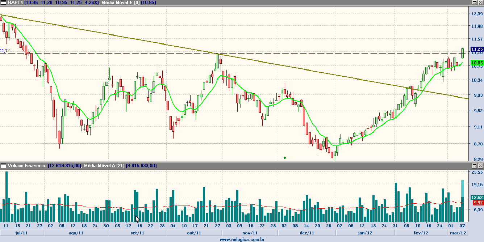Select the jul/11 month segment
484x242 pixels.
click(22, 233)
